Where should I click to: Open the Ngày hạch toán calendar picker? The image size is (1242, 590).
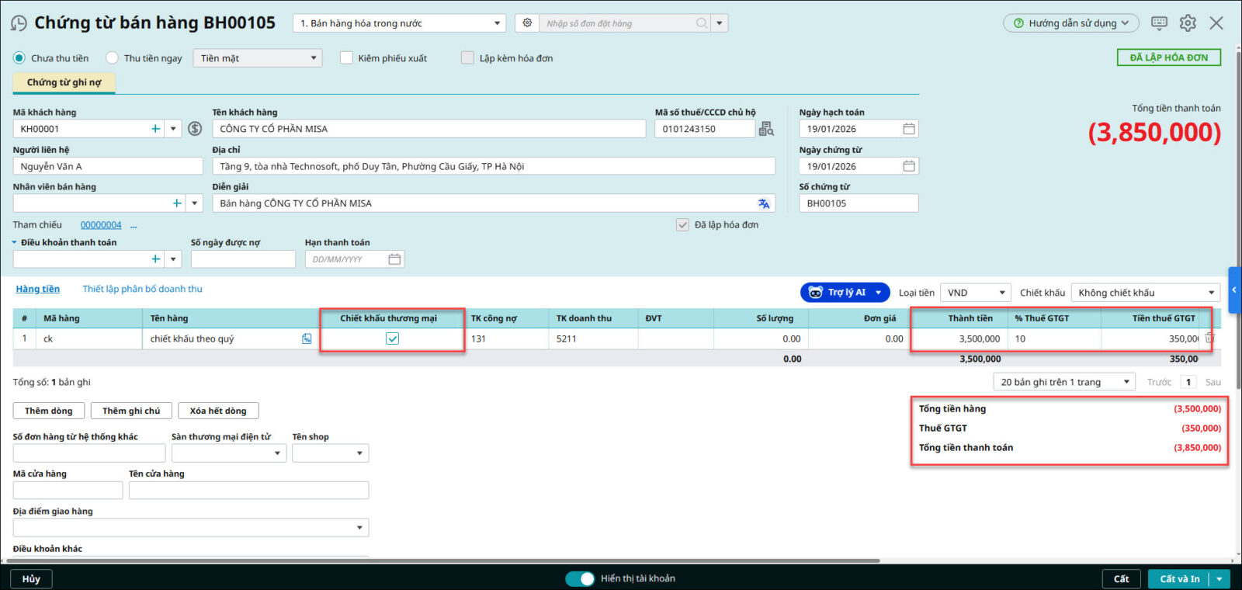[909, 129]
